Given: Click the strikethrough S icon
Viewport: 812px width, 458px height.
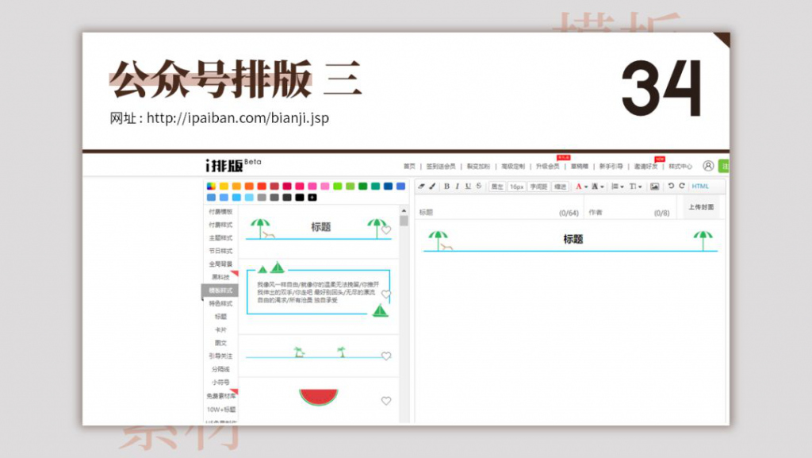Looking at the screenshot, I should click(x=479, y=187).
